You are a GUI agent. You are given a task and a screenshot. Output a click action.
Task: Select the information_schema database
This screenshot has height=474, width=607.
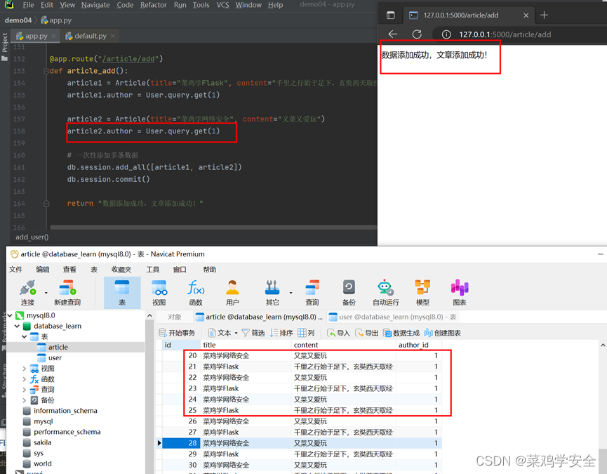click(65, 411)
